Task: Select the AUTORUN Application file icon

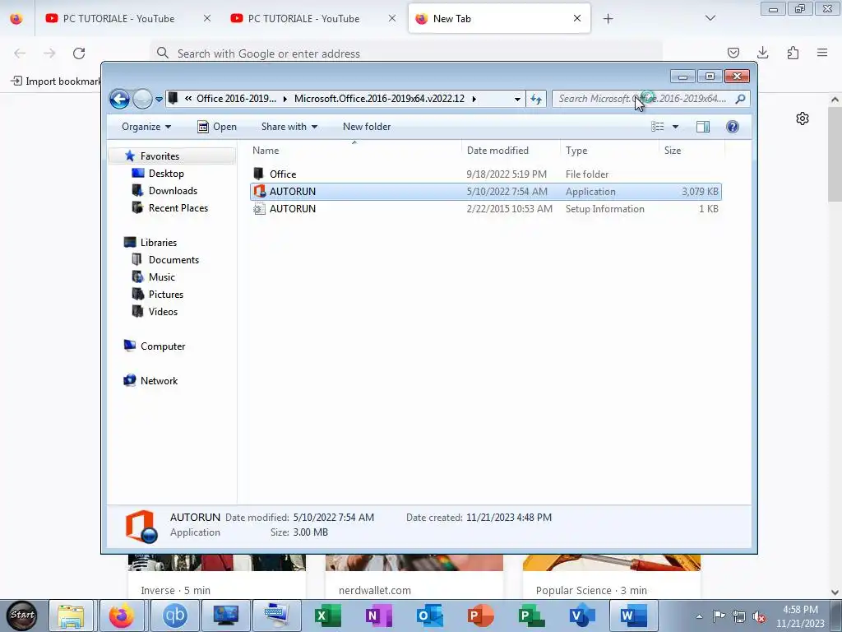Action: pos(259,191)
